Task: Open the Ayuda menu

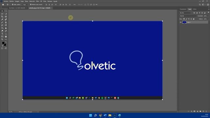Action: (55, 1)
